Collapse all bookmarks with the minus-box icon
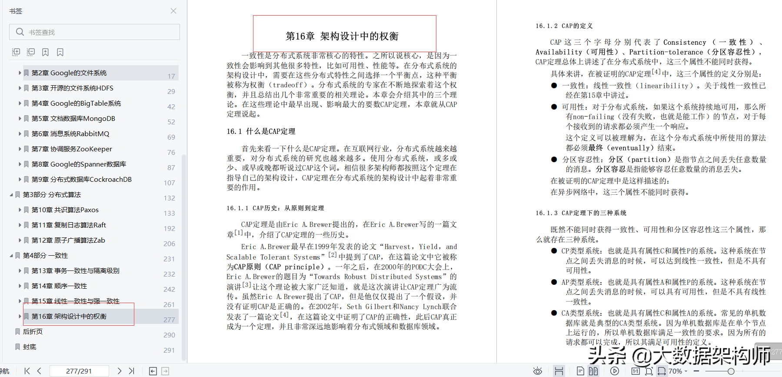 pos(31,52)
